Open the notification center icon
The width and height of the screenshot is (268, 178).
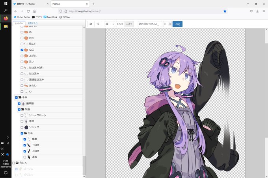pos(6,173)
